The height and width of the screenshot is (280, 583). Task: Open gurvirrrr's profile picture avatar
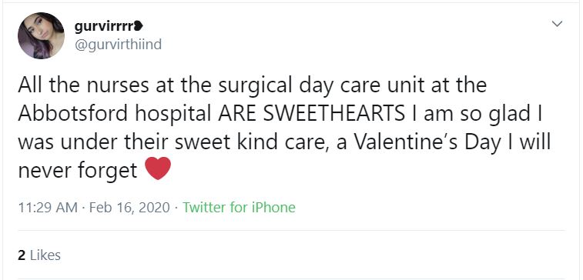coord(41,35)
